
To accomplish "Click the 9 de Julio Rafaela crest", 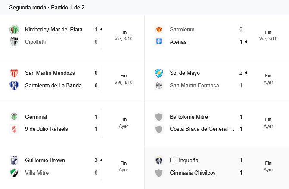I will coord(14,129).
